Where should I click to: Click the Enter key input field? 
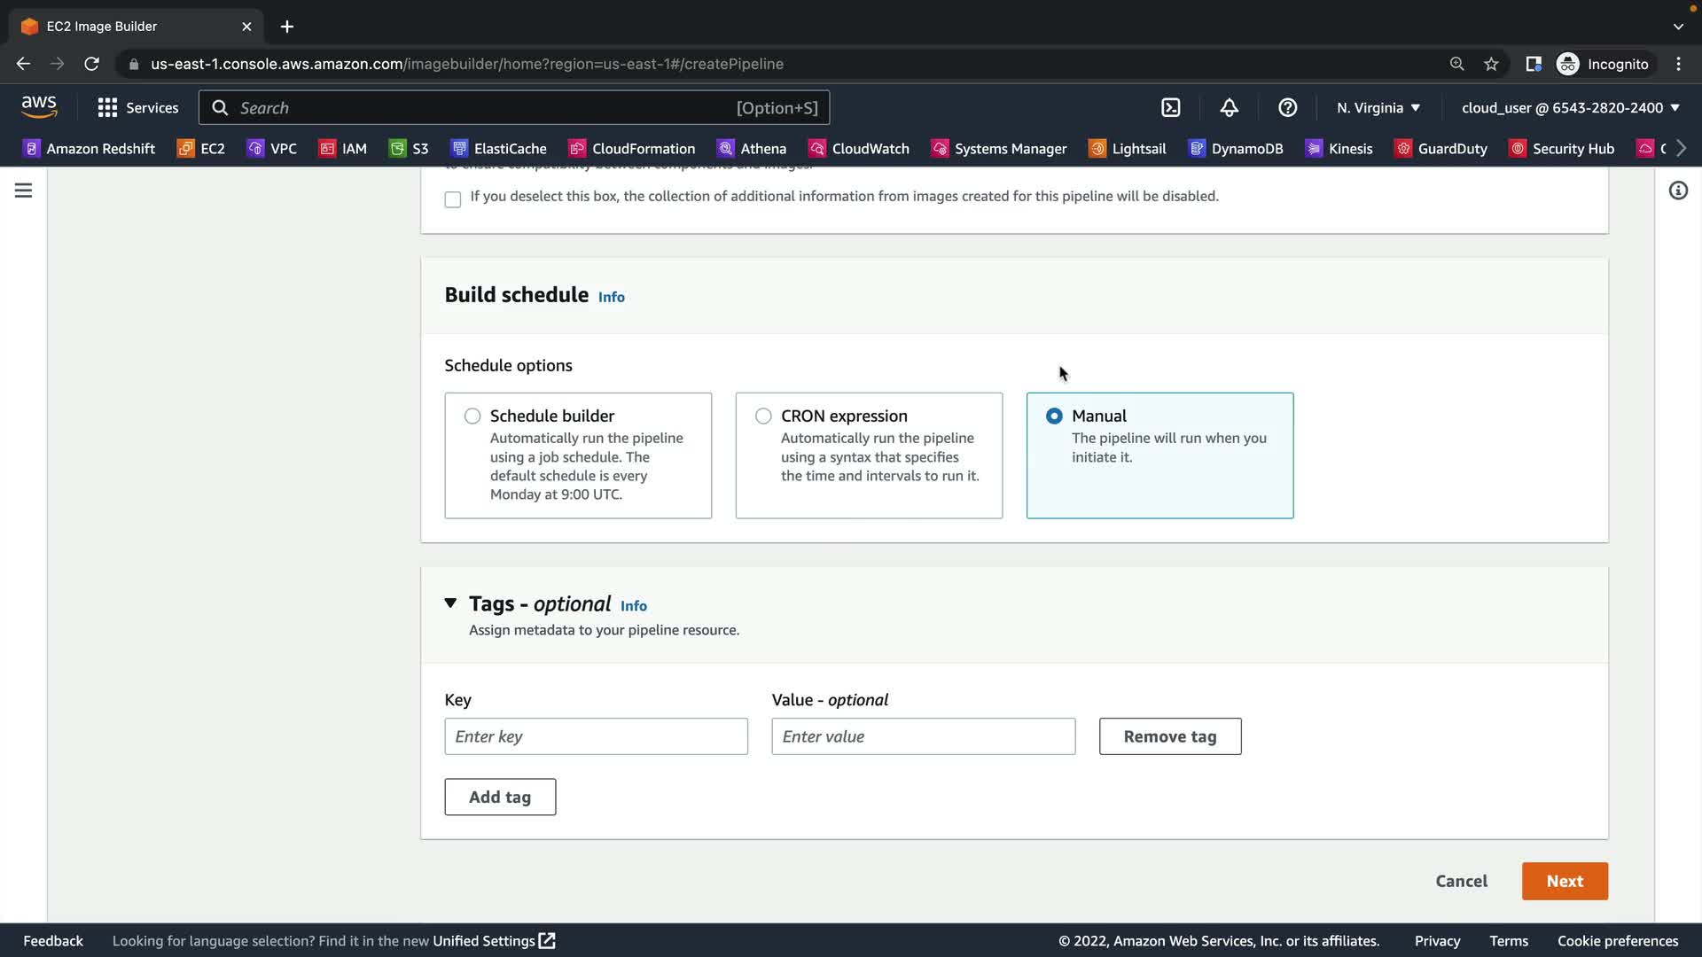tap(596, 736)
